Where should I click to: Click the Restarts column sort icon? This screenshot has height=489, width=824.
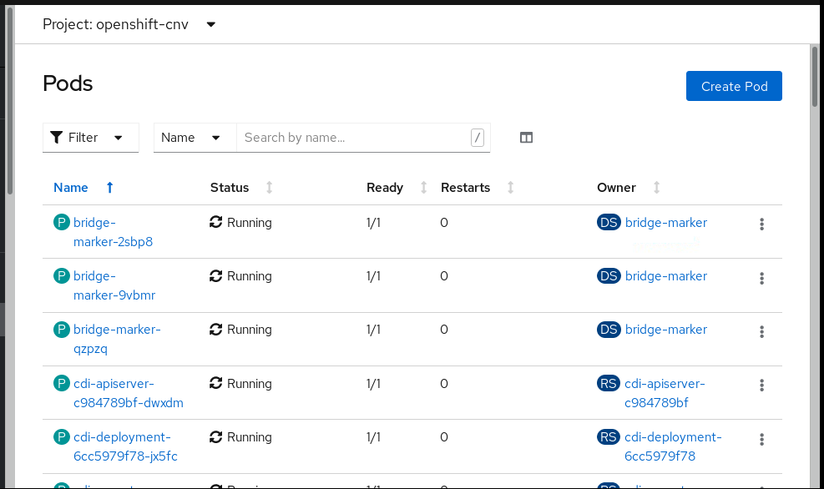(510, 188)
